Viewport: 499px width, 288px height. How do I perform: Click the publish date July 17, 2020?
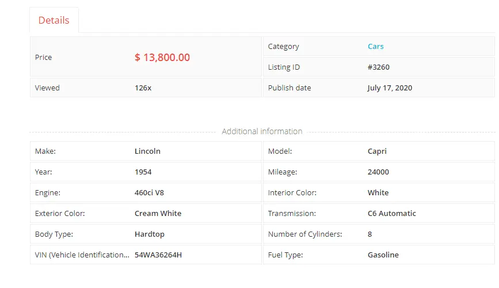pos(389,88)
